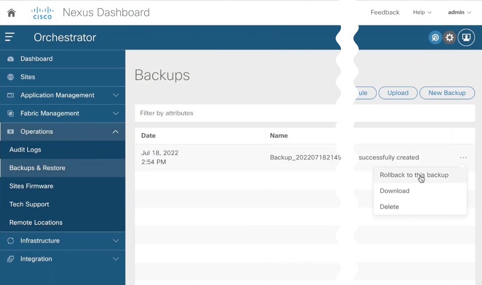Click the Jul 18, 2022 date cell
The height and width of the screenshot is (285, 482).
160,157
